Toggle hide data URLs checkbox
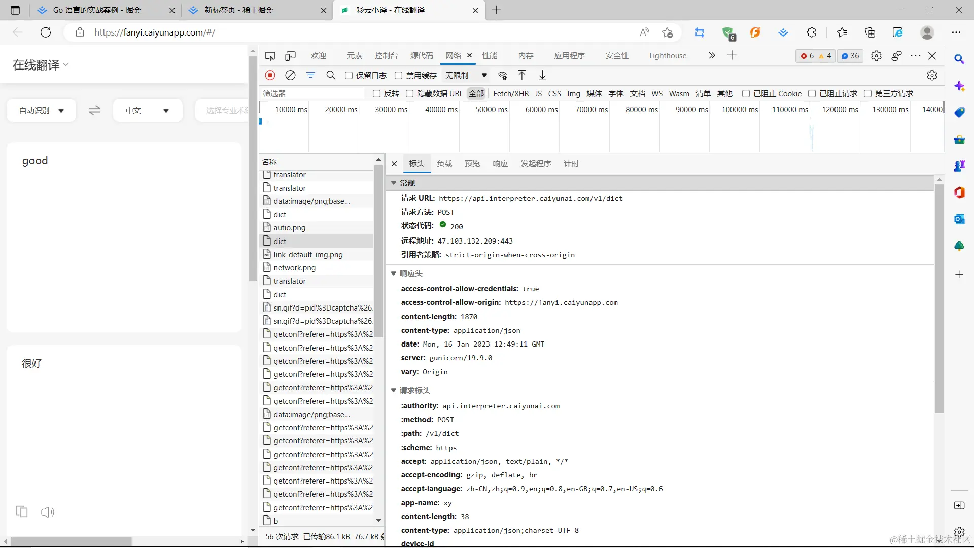This screenshot has height=548, width=974. pyautogui.click(x=409, y=94)
